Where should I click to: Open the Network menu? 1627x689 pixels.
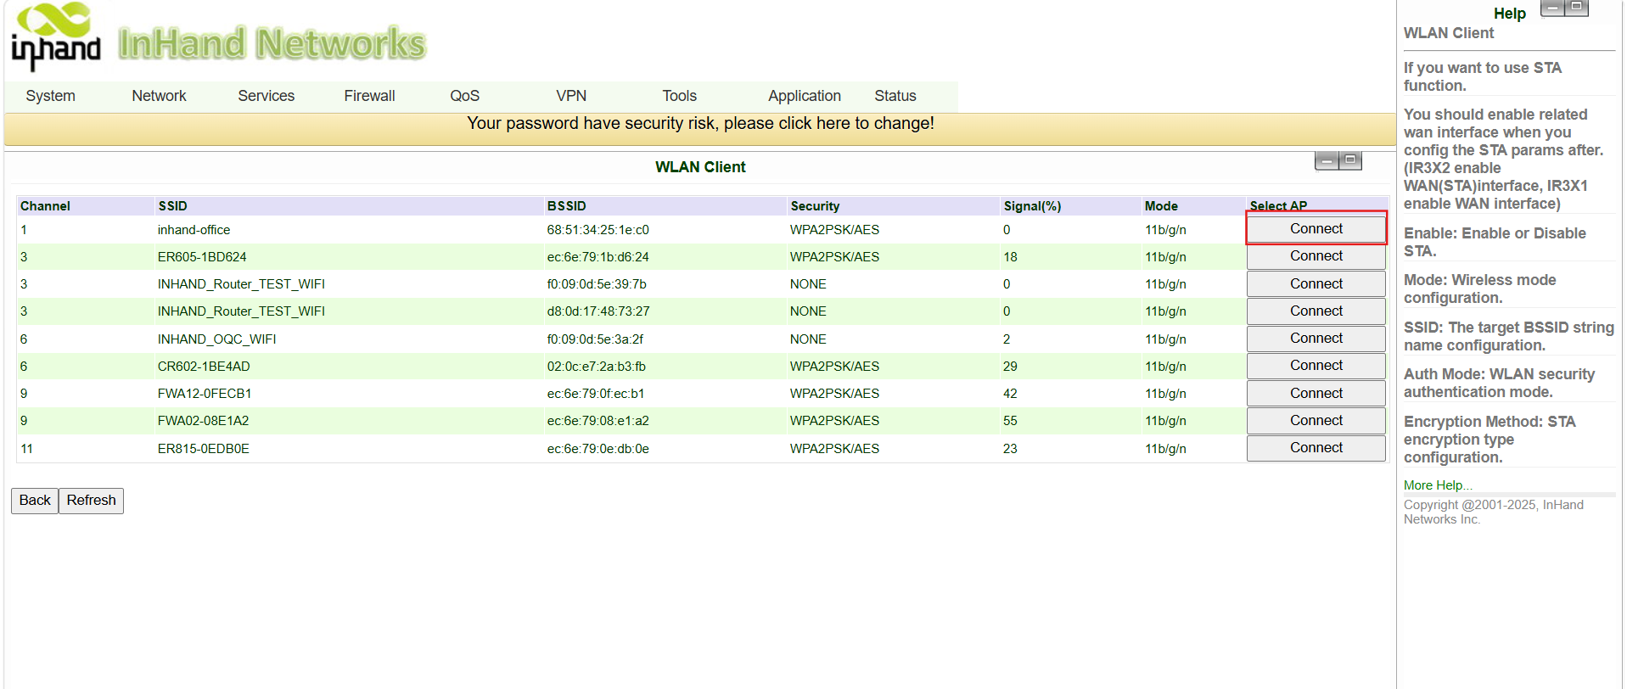(x=159, y=96)
